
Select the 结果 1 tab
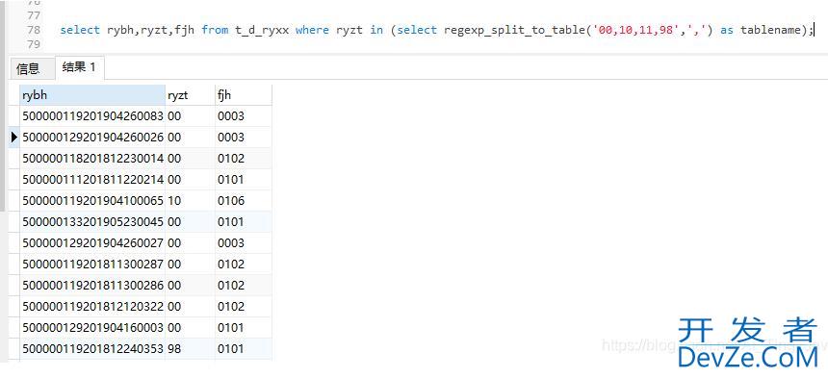tap(79, 67)
